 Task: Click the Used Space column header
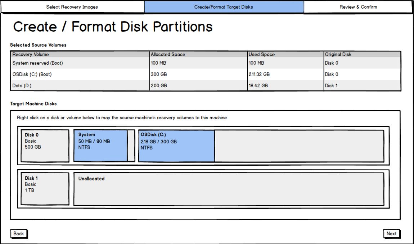point(284,54)
